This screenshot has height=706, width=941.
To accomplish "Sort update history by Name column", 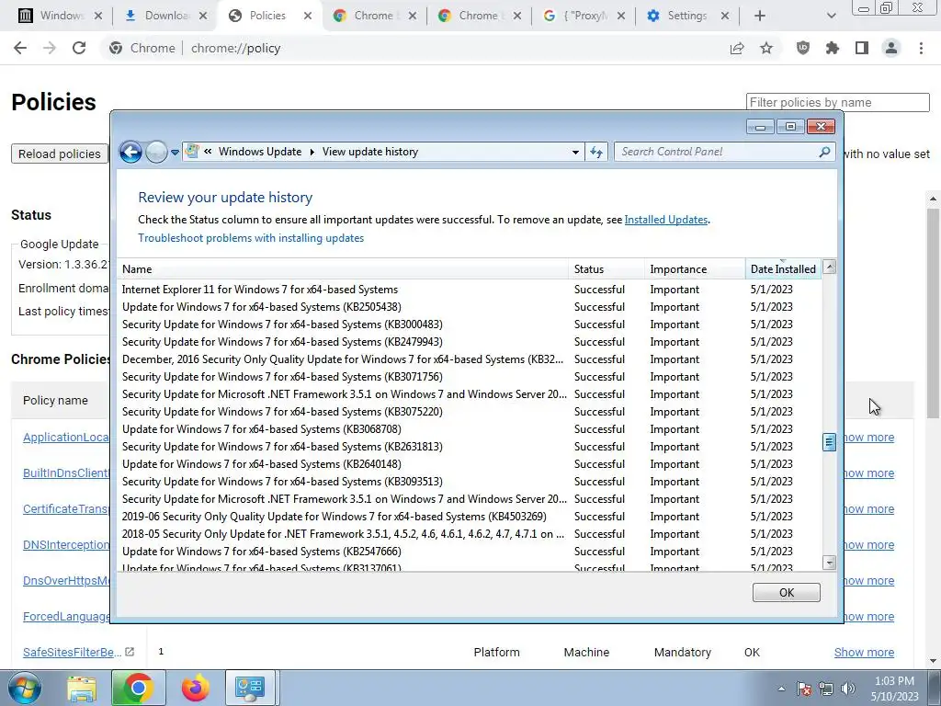I will point(343,269).
